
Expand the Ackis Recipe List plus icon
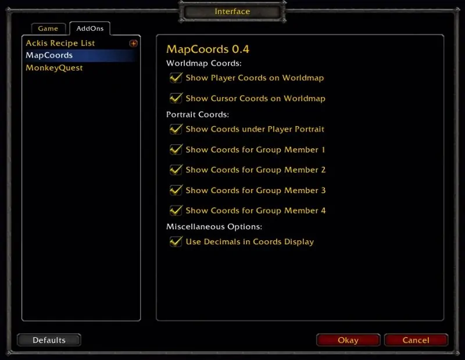(x=134, y=44)
